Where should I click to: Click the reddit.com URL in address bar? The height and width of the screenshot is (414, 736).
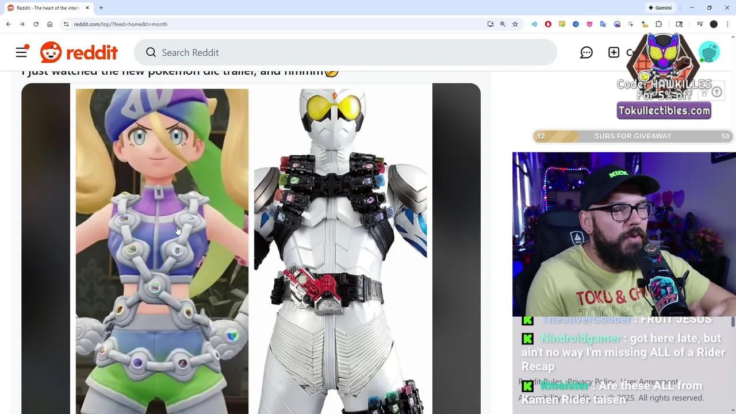pyautogui.click(x=120, y=24)
